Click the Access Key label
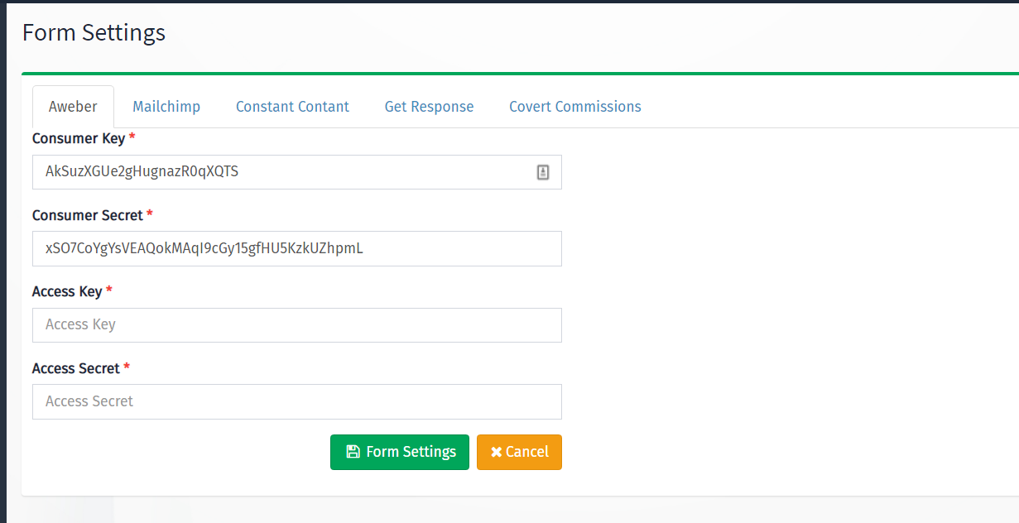This screenshot has width=1019, height=523. [x=67, y=291]
